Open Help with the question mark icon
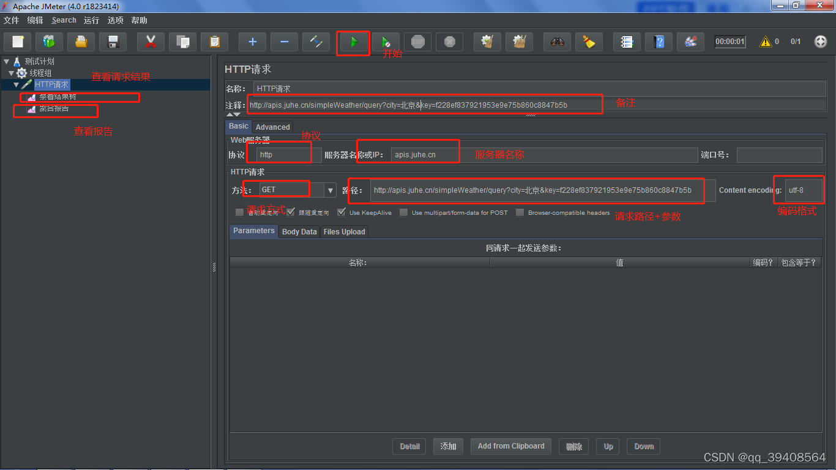 [x=659, y=42]
